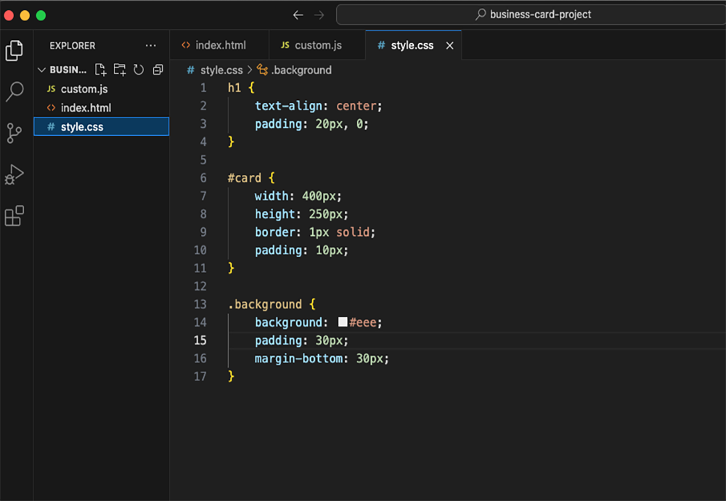The image size is (726, 501).
Task: Click the JS icon beside custom.js in Explorer
Action: pyautogui.click(x=51, y=89)
